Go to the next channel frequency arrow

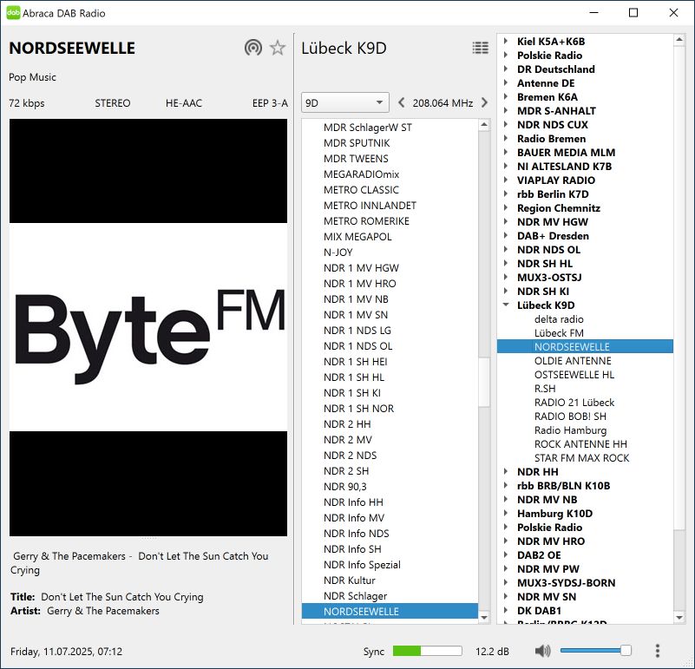(x=484, y=102)
